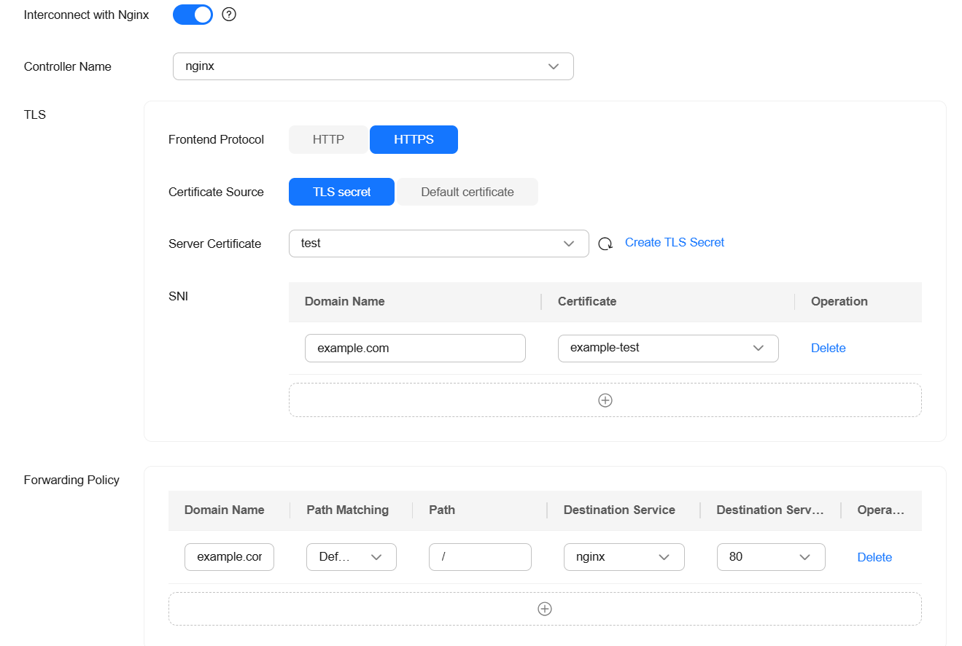Click the Create TLS Secret link
This screenshot has height=646, width=962.
click(675, 243)
